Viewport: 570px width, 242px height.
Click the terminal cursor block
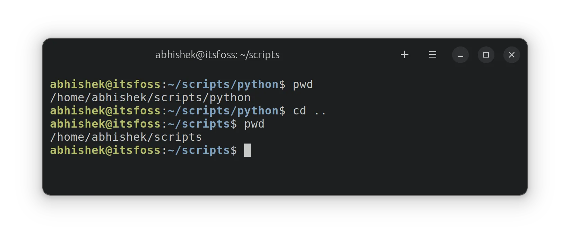[x=248, y=150]
